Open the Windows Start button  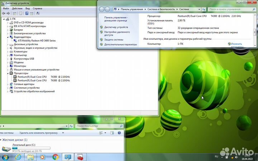click(5, 157)
